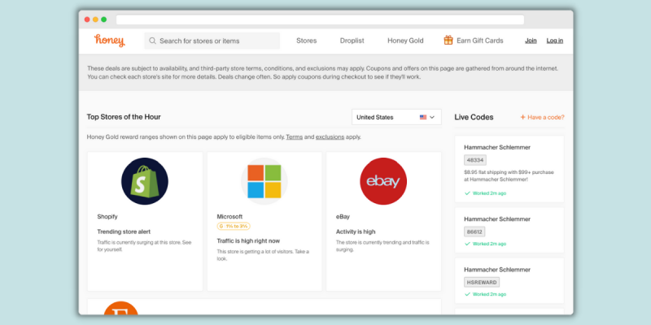Screen dimensions: 651x325
Task: Open the Droplist menu item
Action: tap(352, 41)
